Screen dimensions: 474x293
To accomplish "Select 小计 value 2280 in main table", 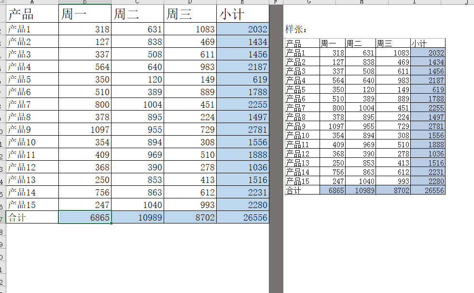I will [243, 205].
